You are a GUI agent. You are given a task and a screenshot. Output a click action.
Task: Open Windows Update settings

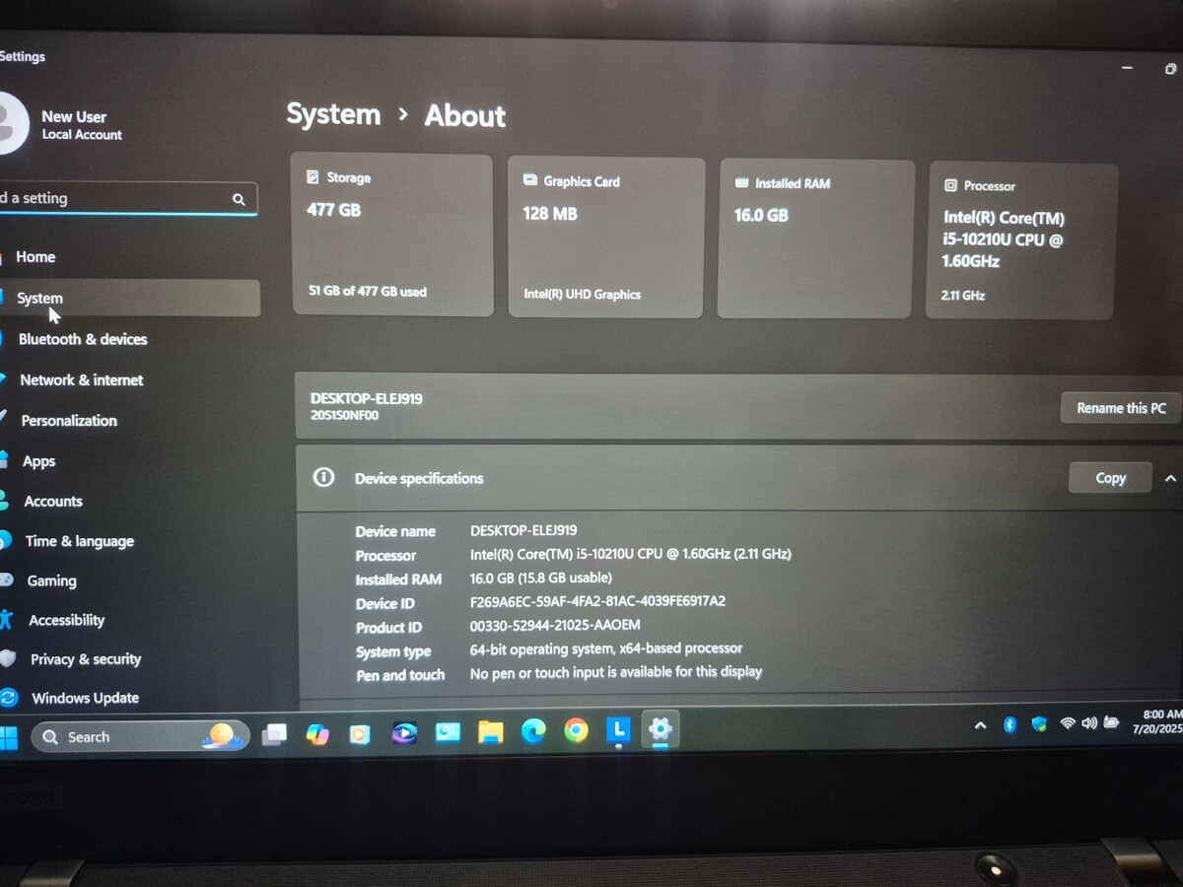(x=85, y=698)
